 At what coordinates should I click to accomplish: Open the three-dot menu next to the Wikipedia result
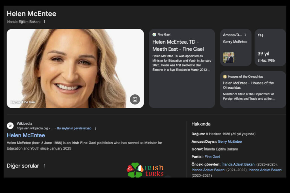[x=96, y=128]
